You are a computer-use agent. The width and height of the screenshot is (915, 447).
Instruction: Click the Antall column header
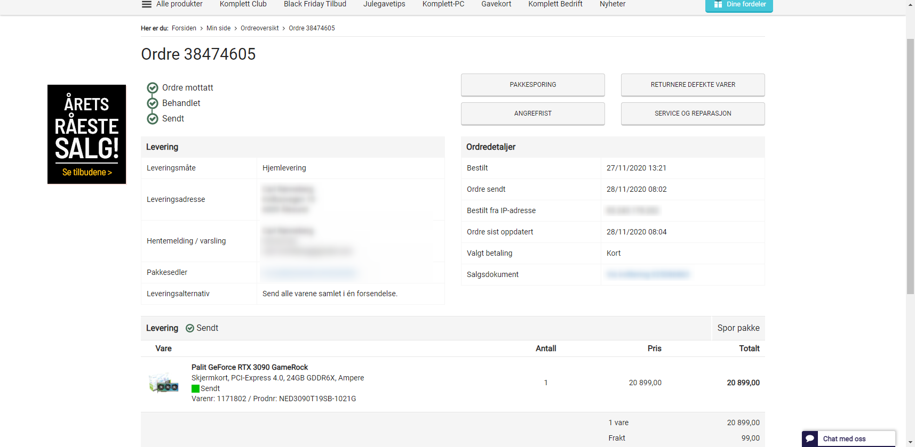(x=546, y=348)
